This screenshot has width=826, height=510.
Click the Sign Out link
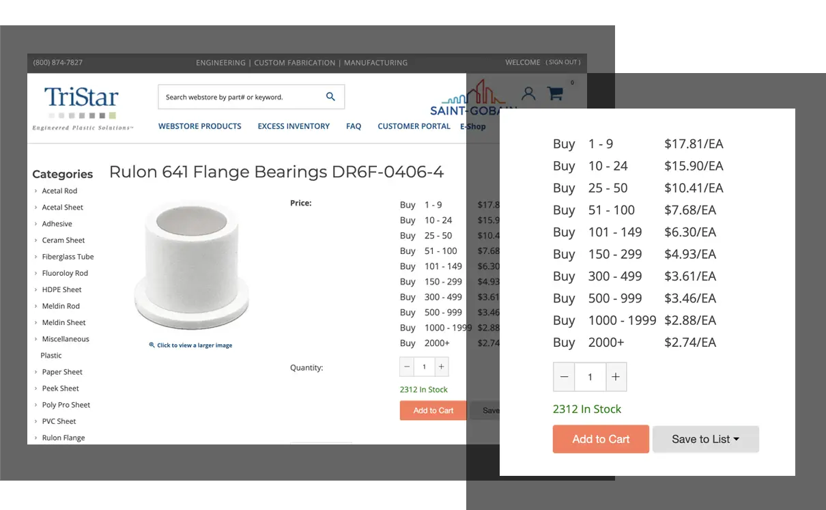tap(563, 62)
